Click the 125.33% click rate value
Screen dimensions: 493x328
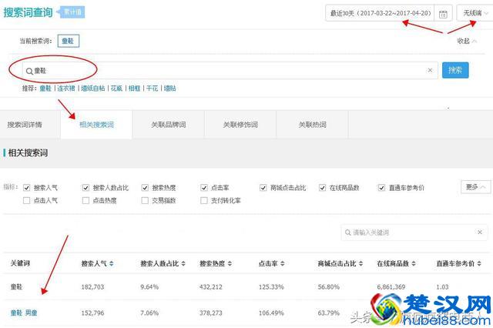pos(271,287)
